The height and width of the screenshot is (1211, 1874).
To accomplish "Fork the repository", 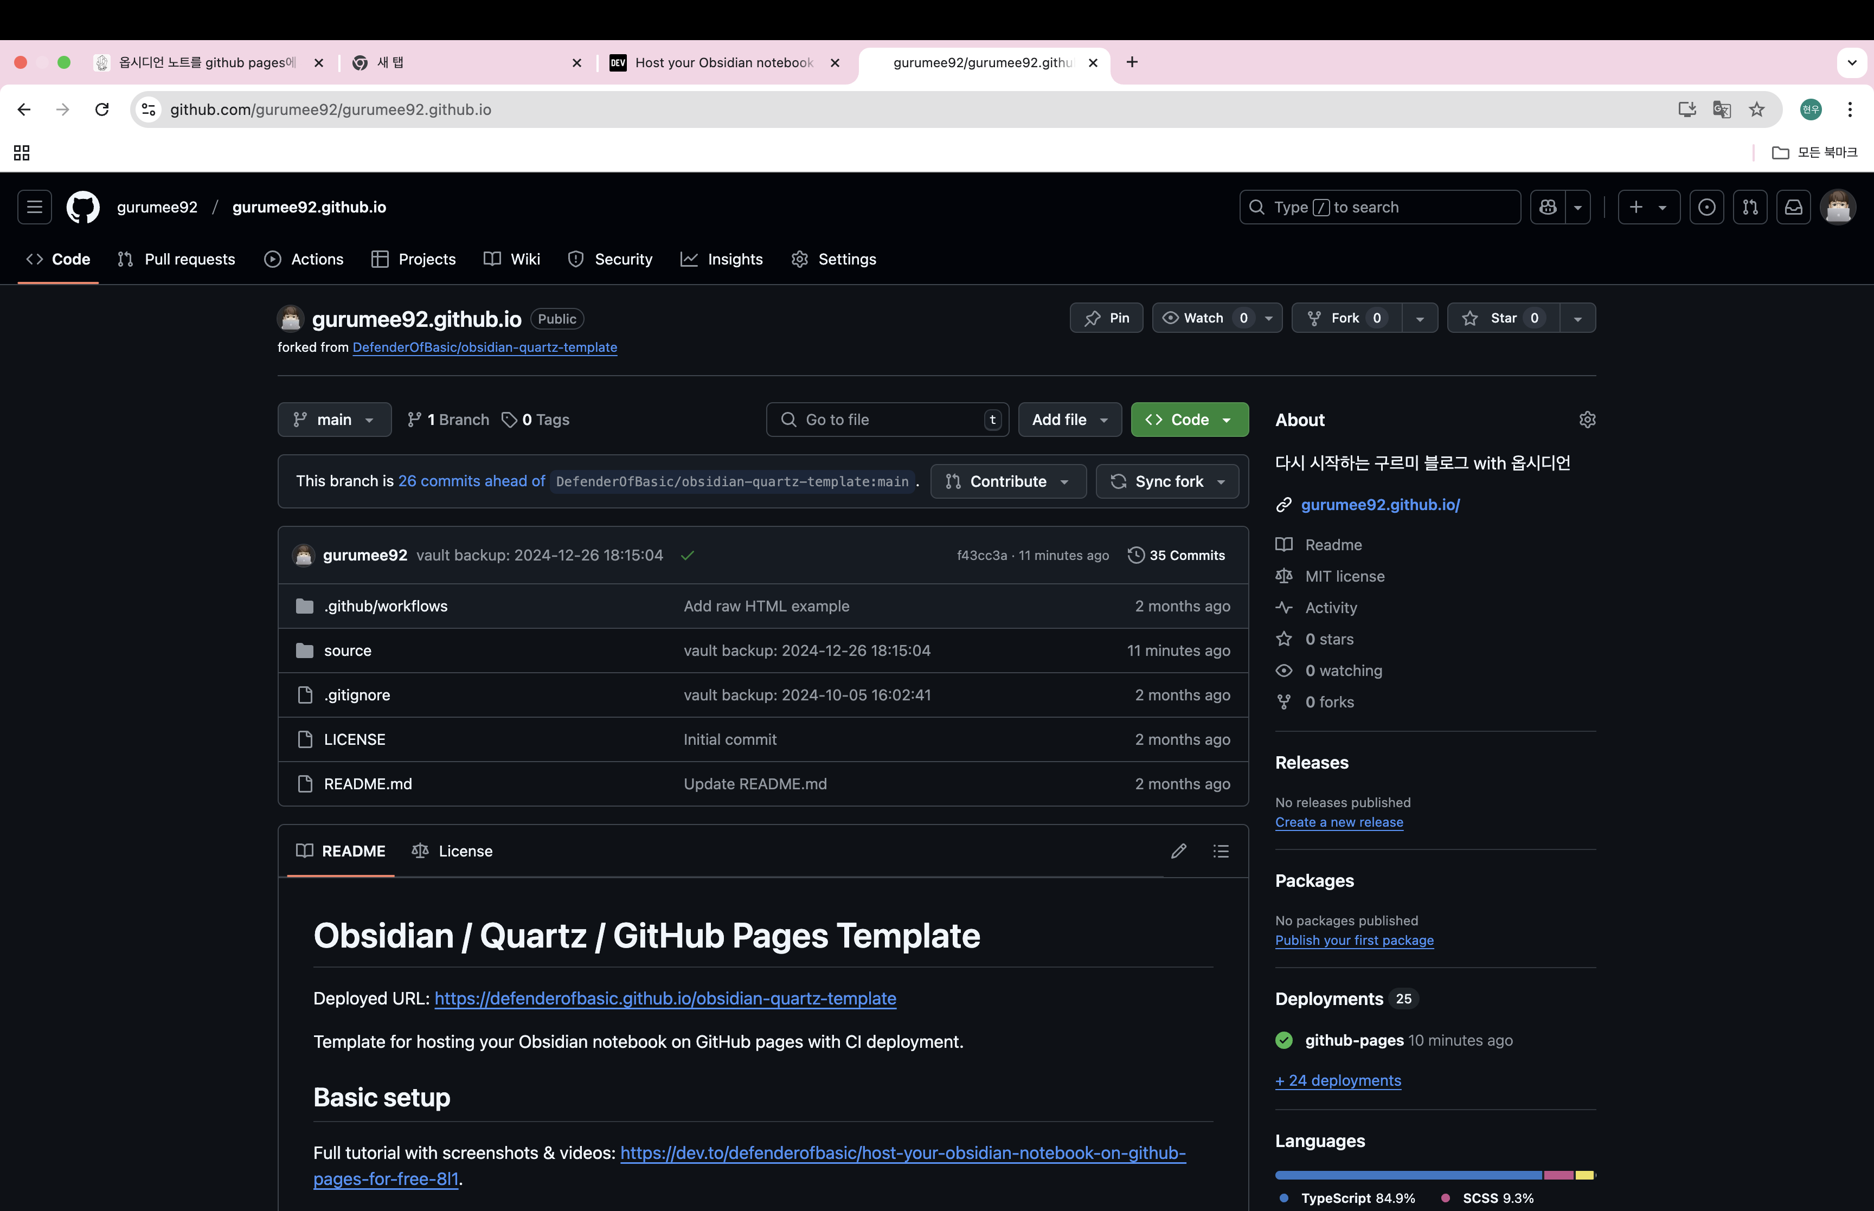I will pyautogui.click(x=1347, y=318).
